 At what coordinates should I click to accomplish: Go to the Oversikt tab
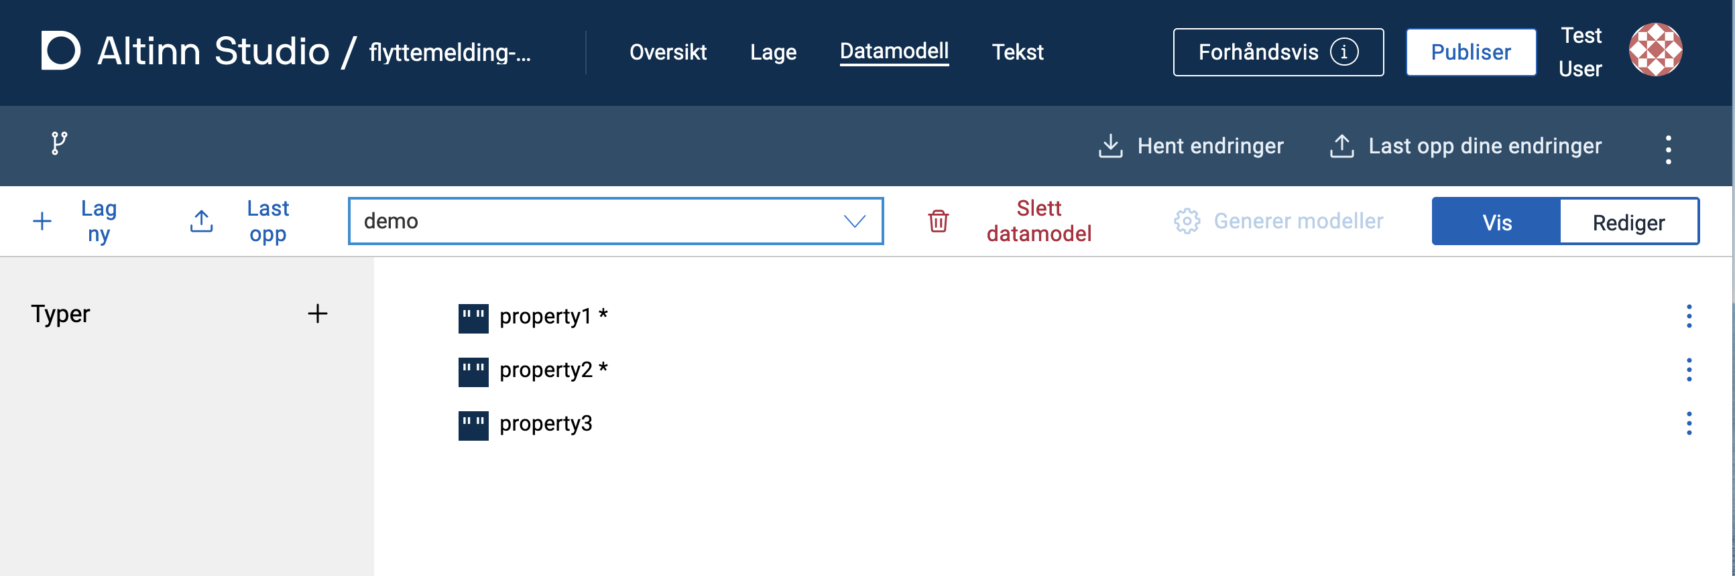pos(668,52)
